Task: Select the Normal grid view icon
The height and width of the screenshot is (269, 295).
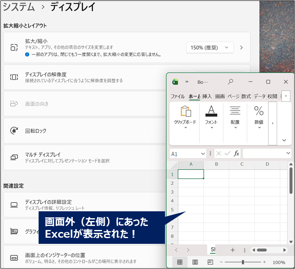Action: (x=180, y=262)
